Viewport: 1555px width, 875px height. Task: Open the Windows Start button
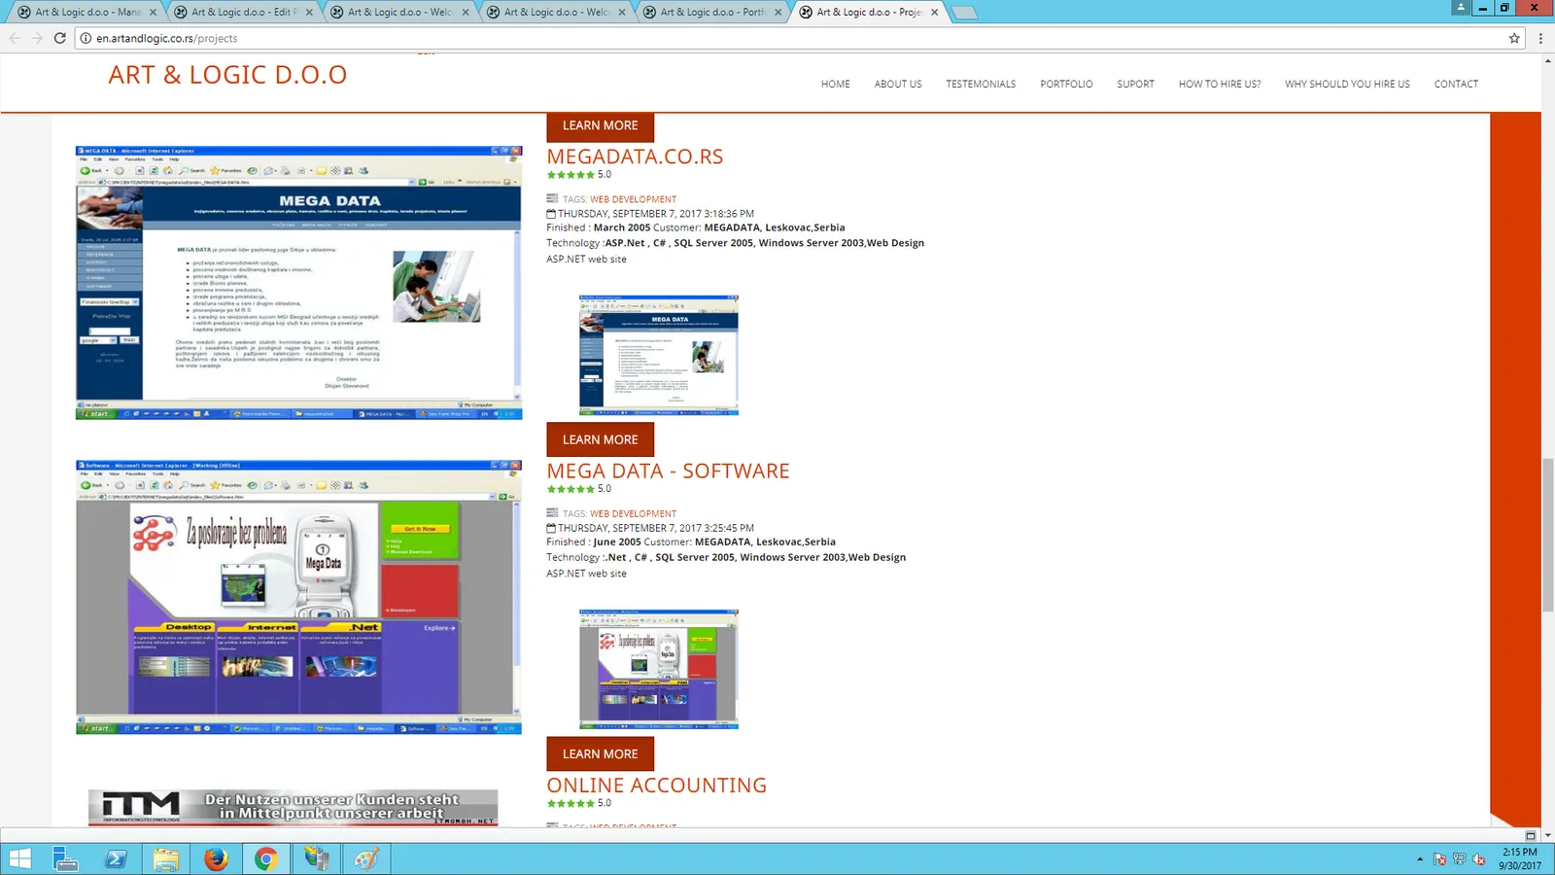[19, 858]
